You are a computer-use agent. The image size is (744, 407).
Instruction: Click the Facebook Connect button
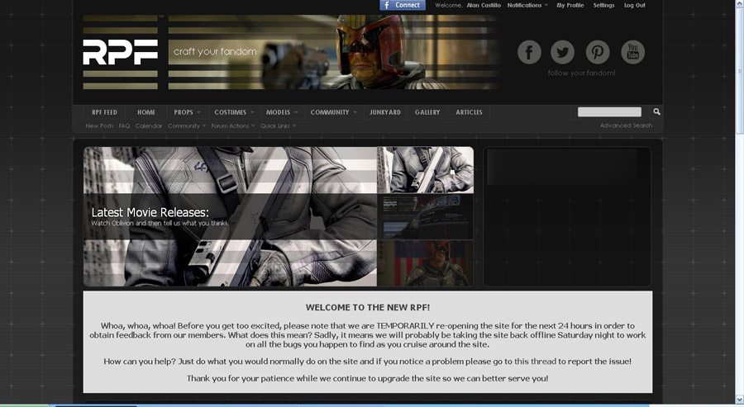403,5
